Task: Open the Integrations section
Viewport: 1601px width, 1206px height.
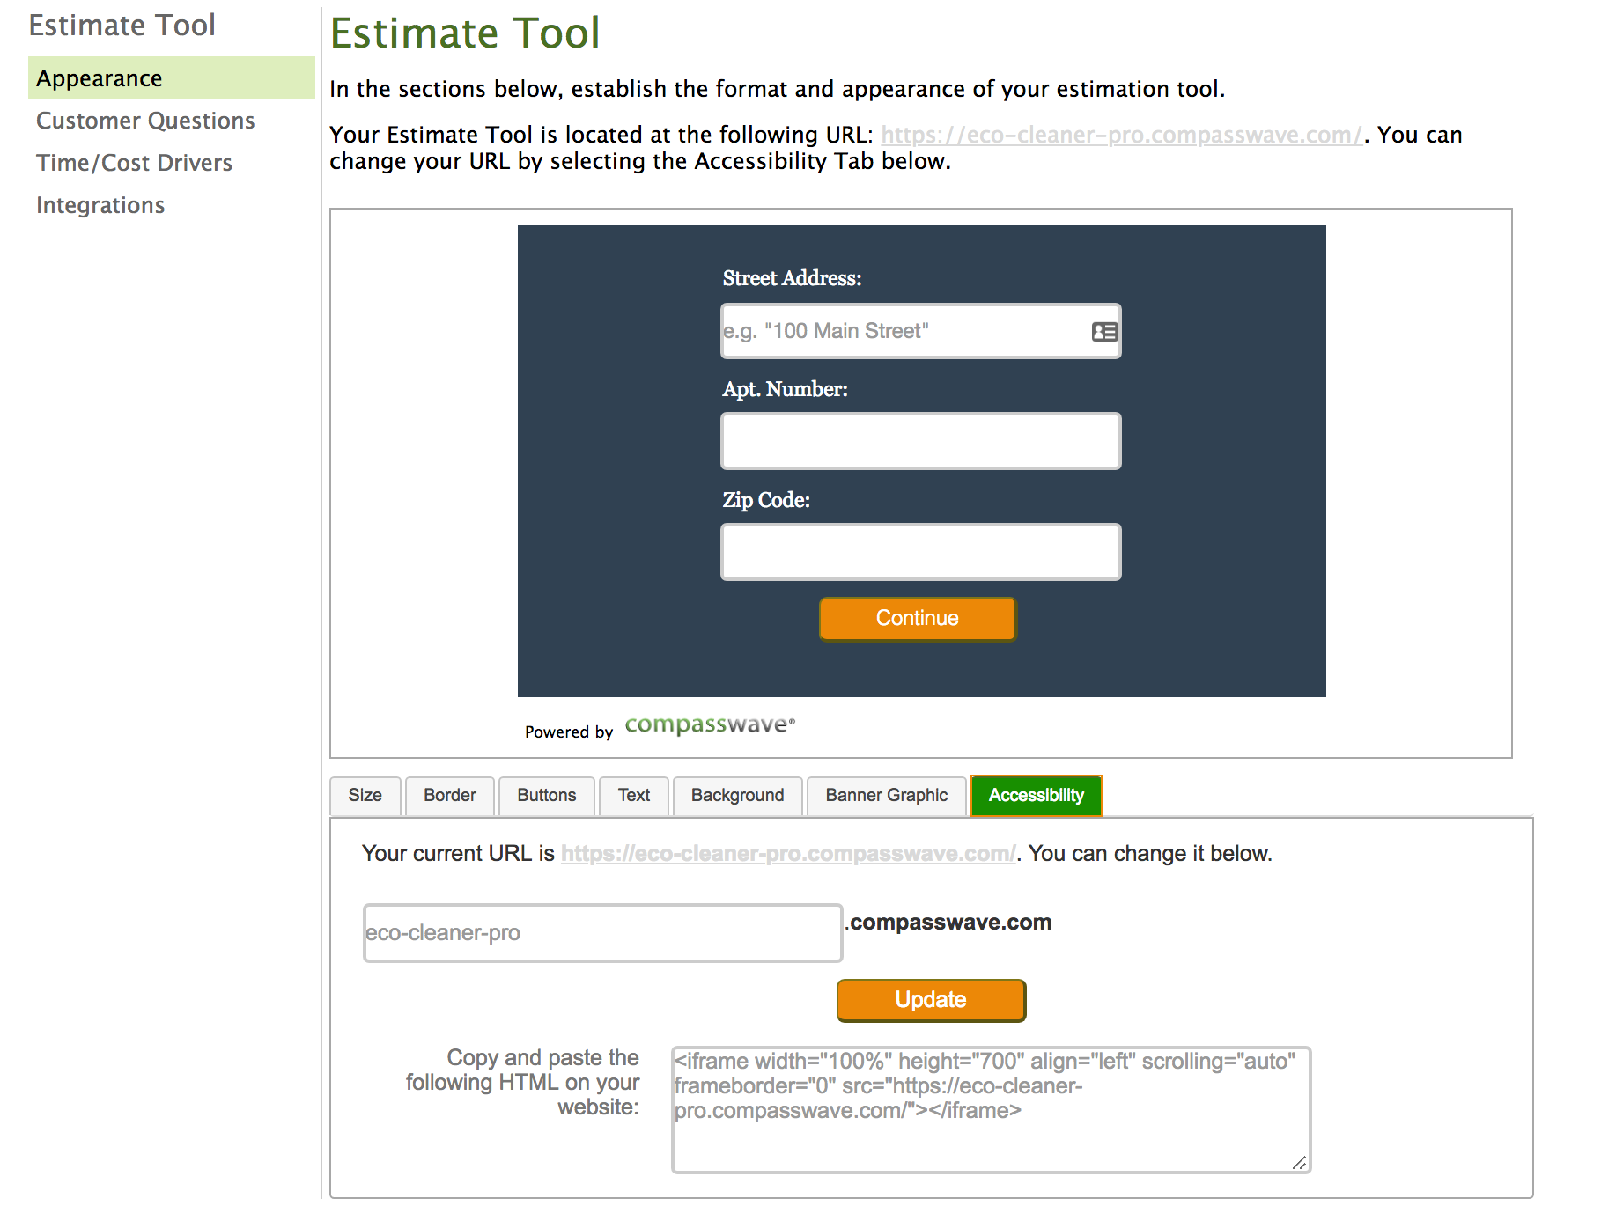Action: coord(100,204)
